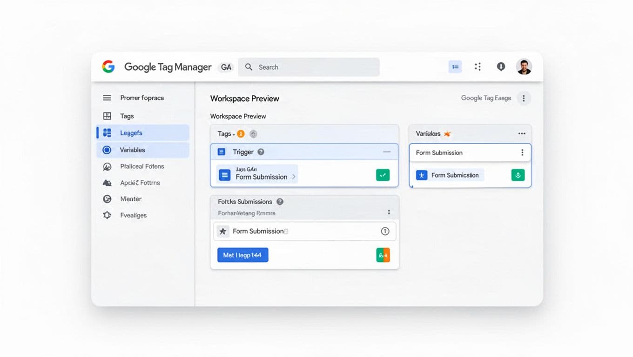Open Apciéč Fottrns sidebar item

click(140, 183)
